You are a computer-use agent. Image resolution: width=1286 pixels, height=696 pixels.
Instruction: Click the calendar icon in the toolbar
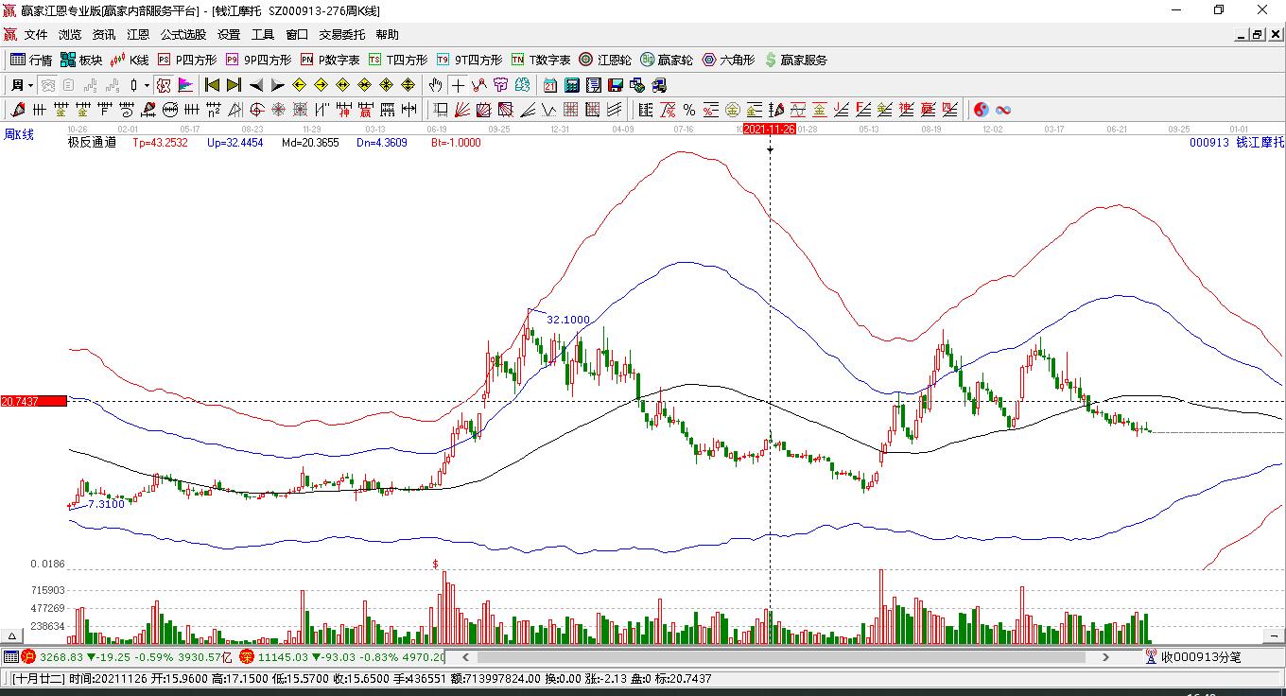[x=550, y=85]
